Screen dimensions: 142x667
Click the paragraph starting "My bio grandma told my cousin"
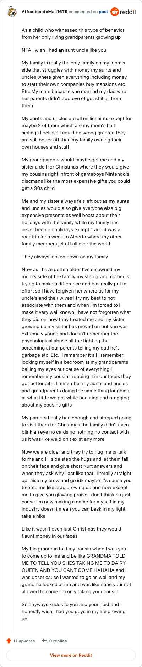coord(77,570)
